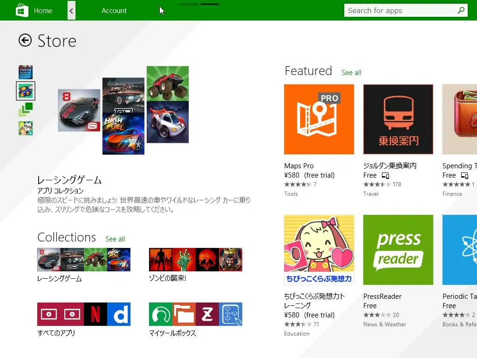Image resolution: width=477 pixels, height=358 pixels.
Task: Select the Oxford dictionary spotlight thumbnail
Action: 26,72
